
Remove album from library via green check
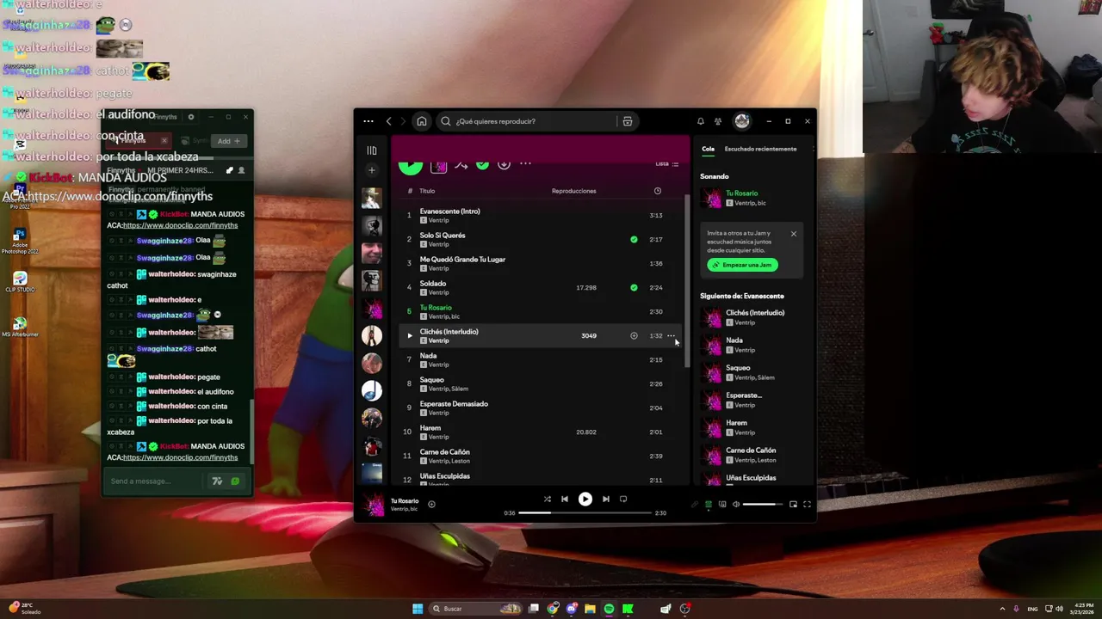(482, 164)
